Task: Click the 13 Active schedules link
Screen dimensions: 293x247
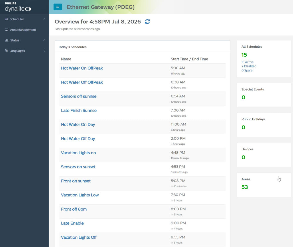Action: tap(248, 62)
